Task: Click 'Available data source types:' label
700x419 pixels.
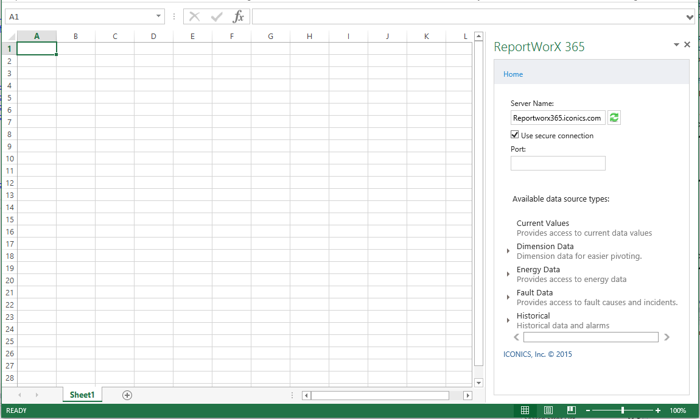Action: click(x=561, y=199)
